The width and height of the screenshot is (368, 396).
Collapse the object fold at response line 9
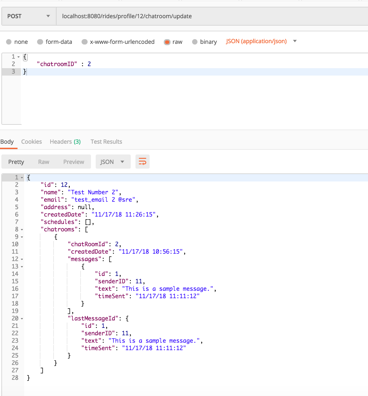[x=22, y=237]
